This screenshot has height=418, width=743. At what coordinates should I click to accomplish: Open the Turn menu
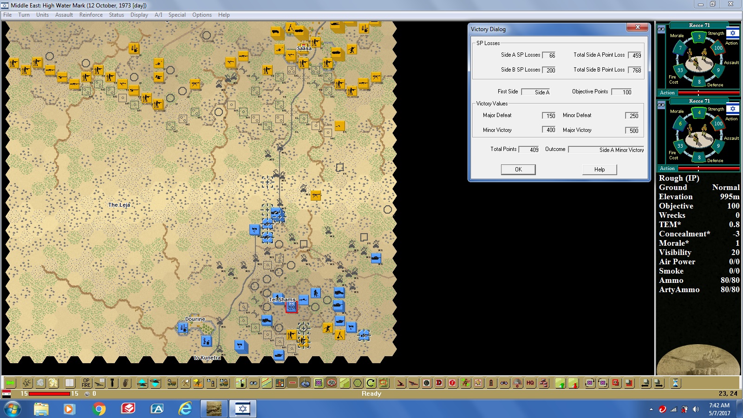24,15
